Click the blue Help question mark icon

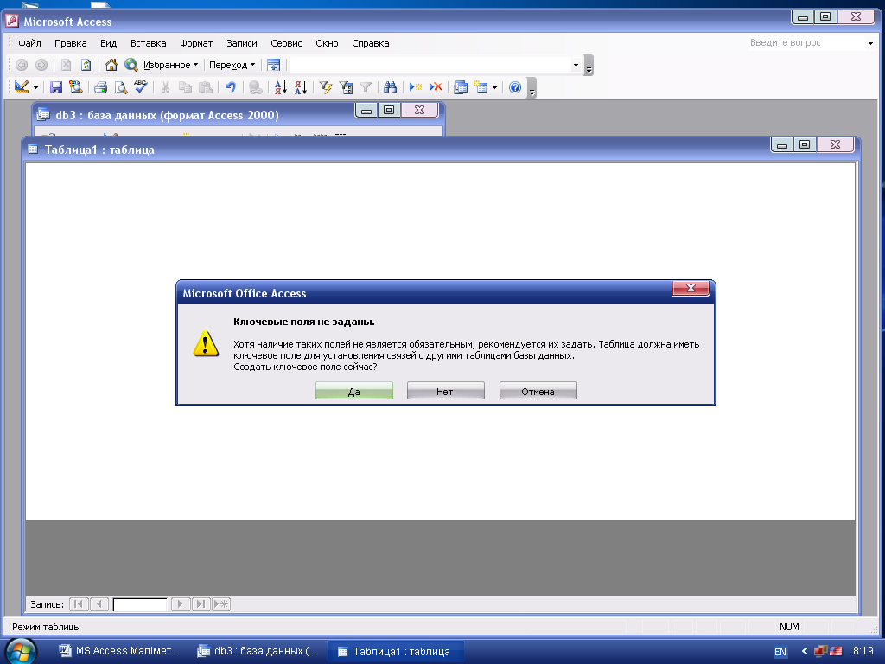pyautogui.click(x=515, y=87)
